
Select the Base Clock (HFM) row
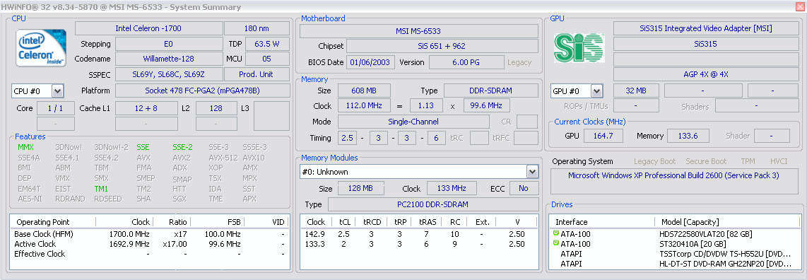click(x=149, y=234)
